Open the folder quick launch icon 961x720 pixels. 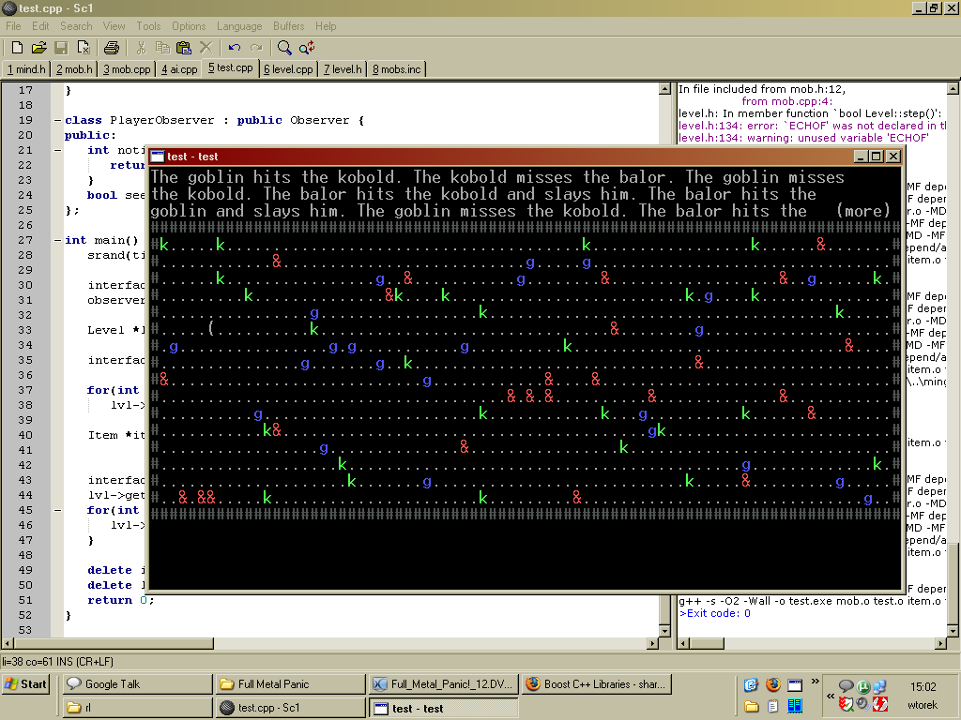pyautogui.click(x=752, y=706)
